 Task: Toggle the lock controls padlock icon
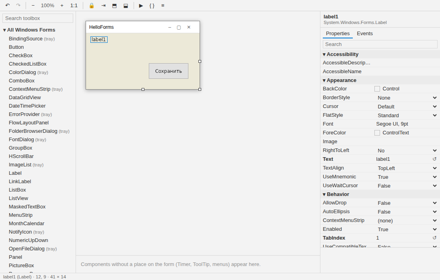coord(92,5)
